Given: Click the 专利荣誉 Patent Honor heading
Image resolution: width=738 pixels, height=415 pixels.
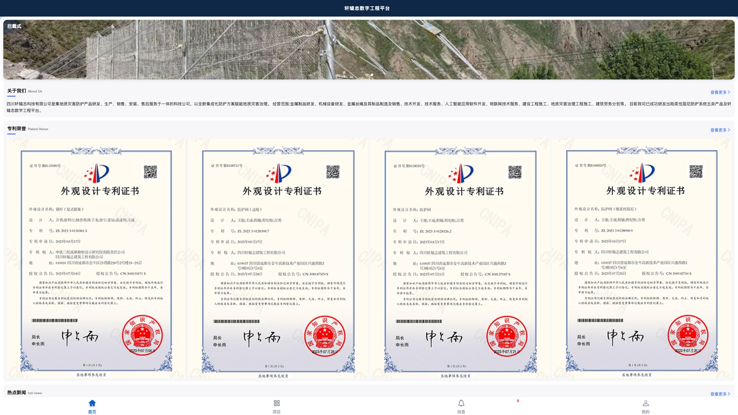Looking at the screenshot, I should click(x=27, y=129).
